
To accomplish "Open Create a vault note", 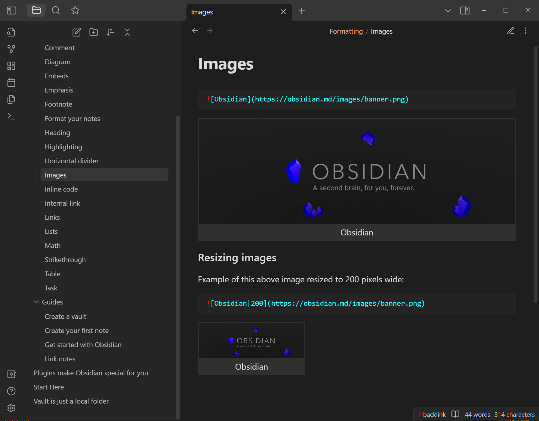I will (x=104, y=317).
